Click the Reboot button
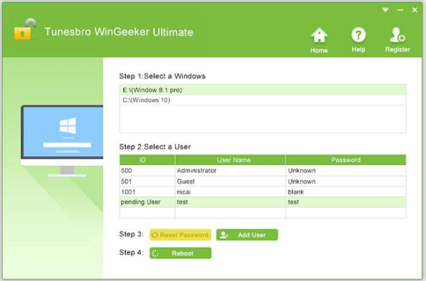This screenshot has width=426, height=281. 181,254
